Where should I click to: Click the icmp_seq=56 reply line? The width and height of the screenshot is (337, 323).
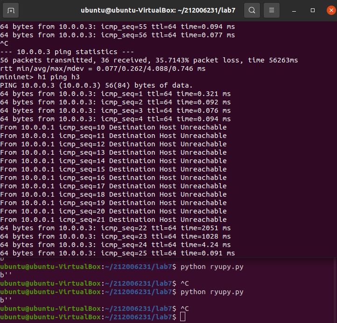(x=117, y=35)
